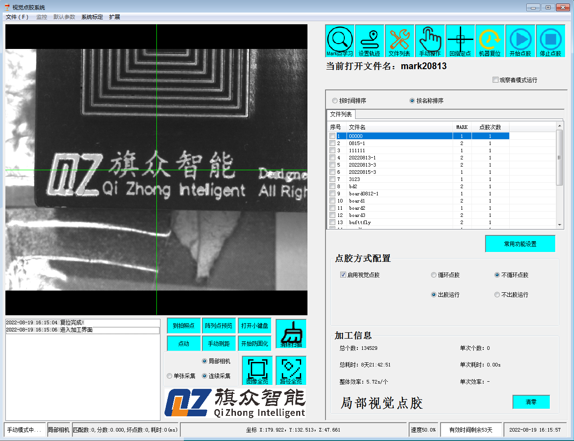Toggle the 启用视觉点胶 checkbox
Screen dimensions: 574x441
pyautogui.click(x=343, y=274)
